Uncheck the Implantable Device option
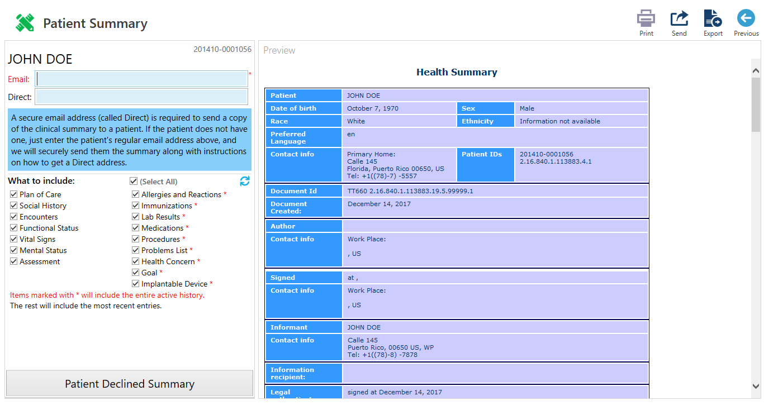This screenshot has height=410, width=764. (x=135, y=284)
